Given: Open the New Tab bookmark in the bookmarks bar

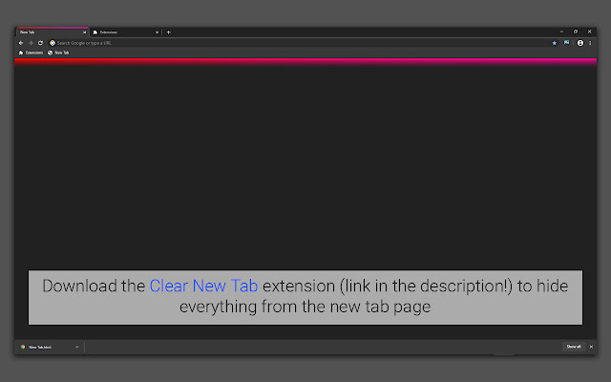Looking at the screenshot, I should [58, 53].
